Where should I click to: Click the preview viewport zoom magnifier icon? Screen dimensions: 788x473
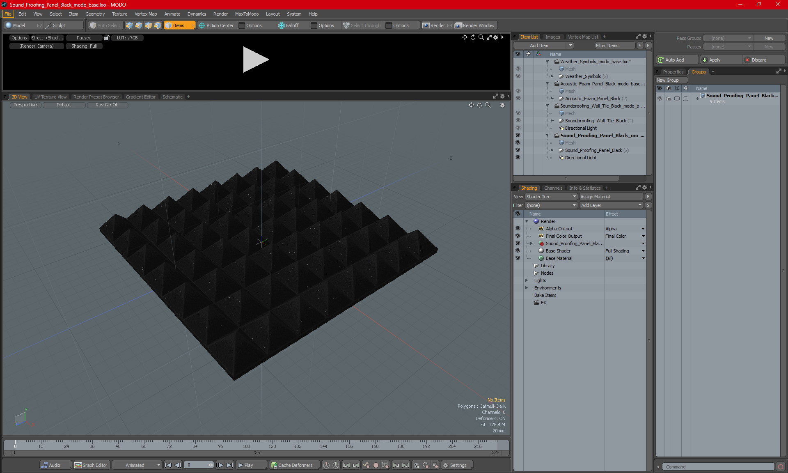[481, 37]
